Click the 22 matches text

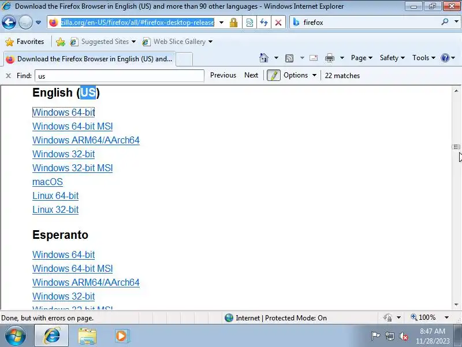[x=342, y=76]
